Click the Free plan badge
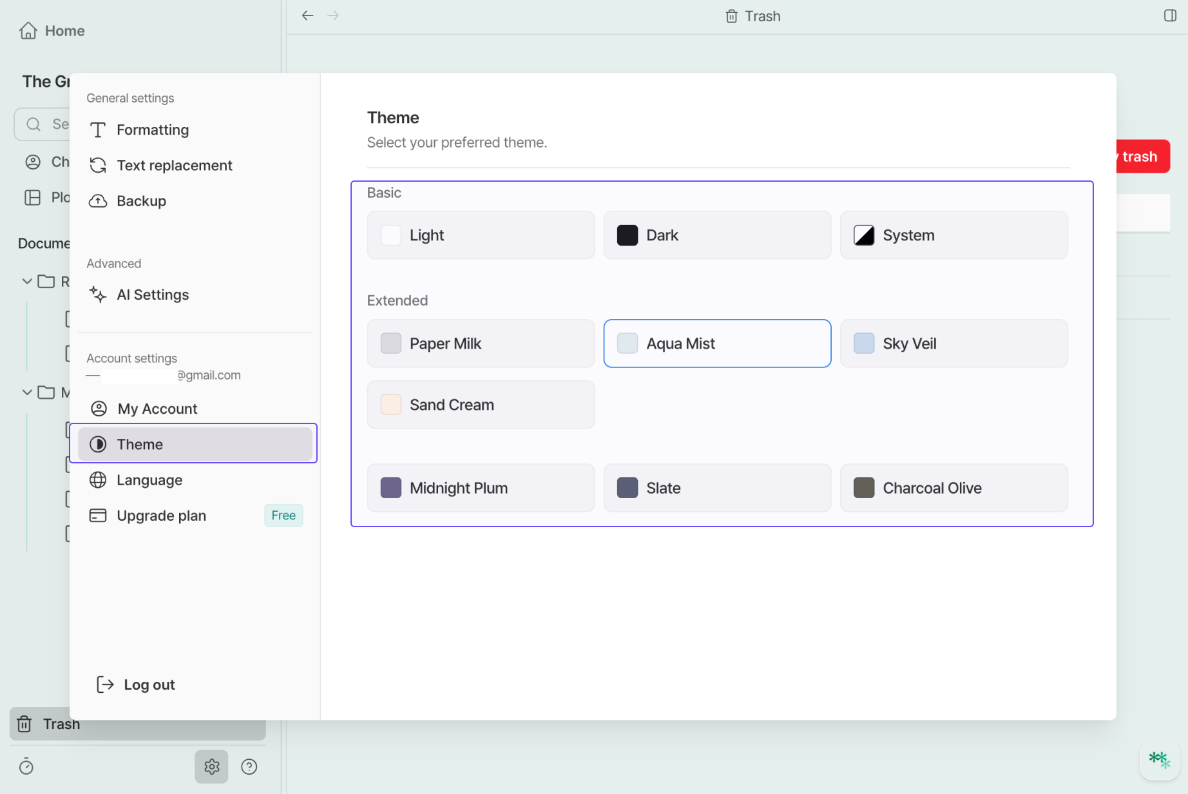This screenshot has height=794, width=1188. (283, 516)
